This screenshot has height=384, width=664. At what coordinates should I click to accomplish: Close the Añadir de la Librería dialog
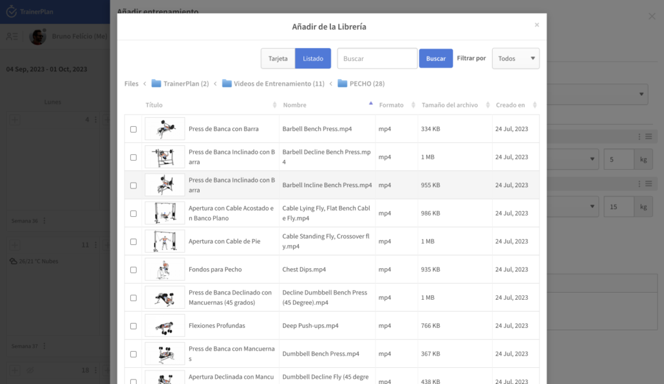(536, 25)
